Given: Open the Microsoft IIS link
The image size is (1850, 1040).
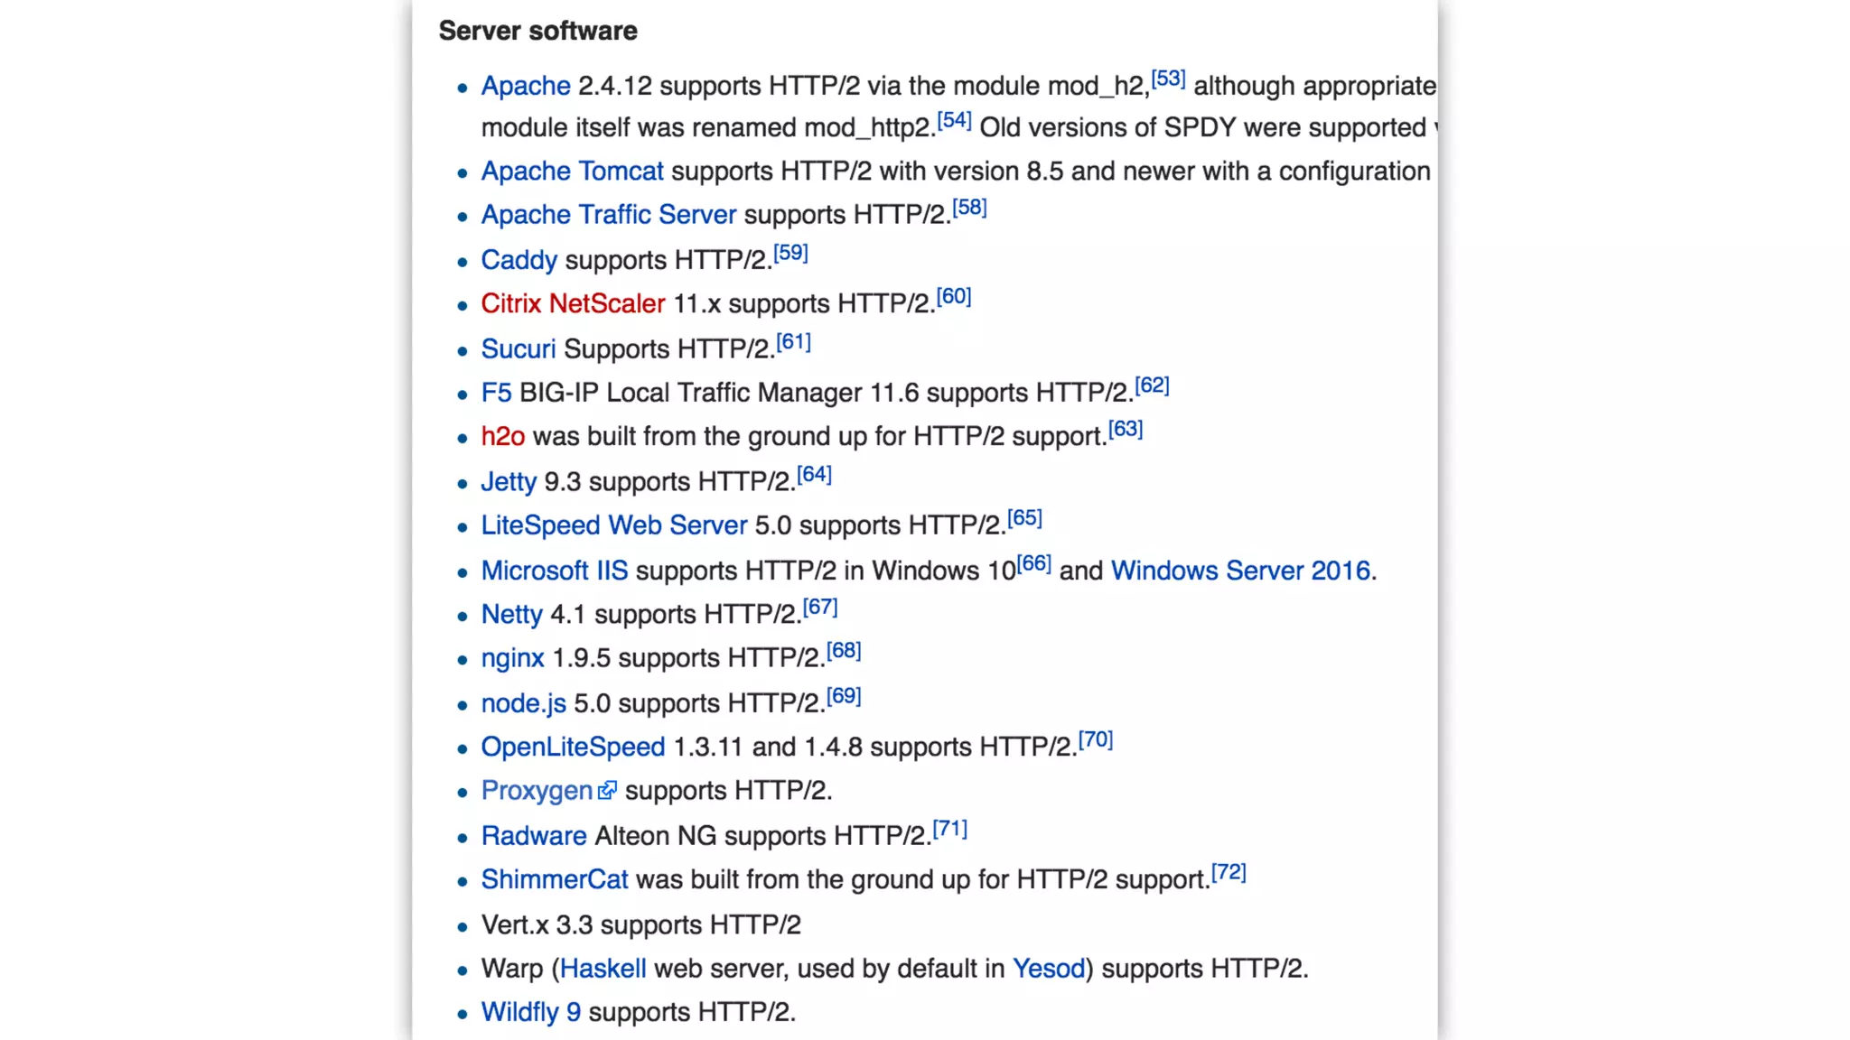Looking at the screenshot, I should [554, 571].
